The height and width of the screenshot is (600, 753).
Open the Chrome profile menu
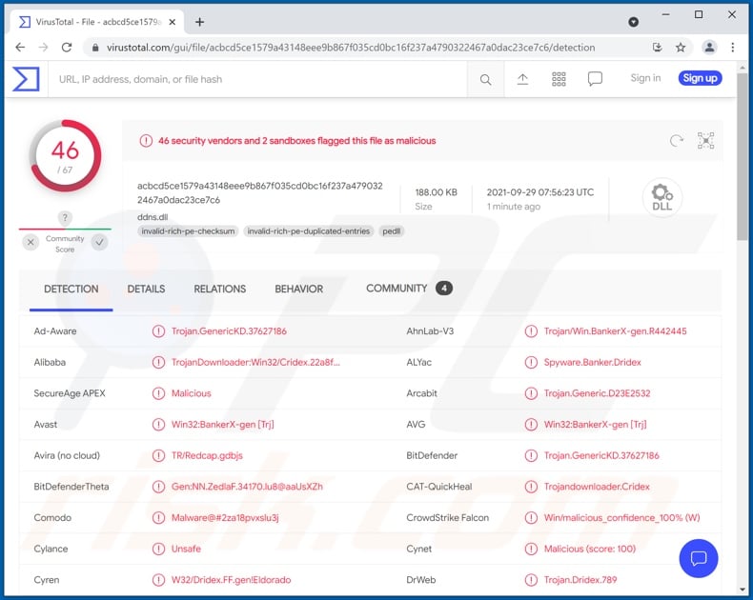709,47
